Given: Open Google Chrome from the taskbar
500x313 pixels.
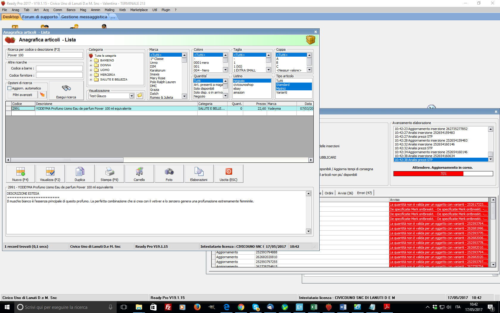Looking at the screenshot, I should [241, 307].
